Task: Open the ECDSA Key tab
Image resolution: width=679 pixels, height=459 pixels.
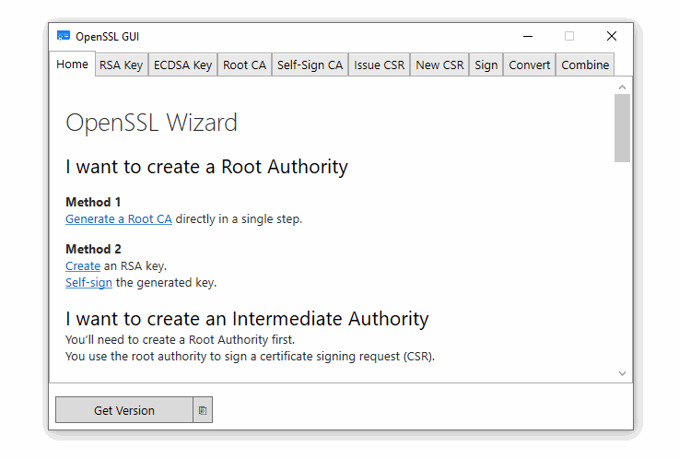Action: coord(182,65)
